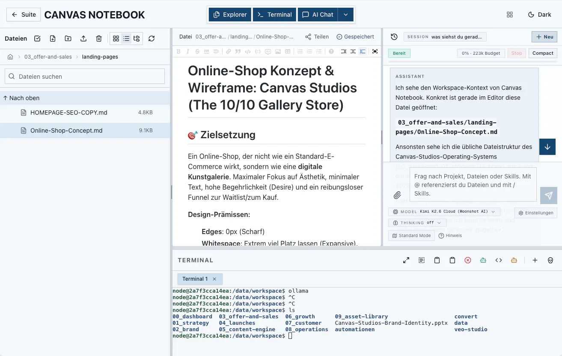562x356 pixels.
Task: Expand terminal with the diagonal arrows icon
Action: tap(406, 260)
